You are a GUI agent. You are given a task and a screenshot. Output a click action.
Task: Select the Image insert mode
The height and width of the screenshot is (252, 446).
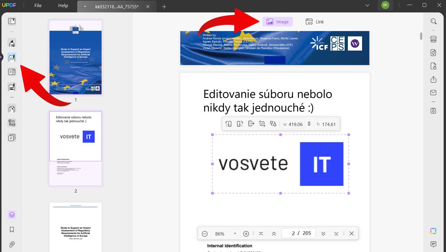point(278,22)
